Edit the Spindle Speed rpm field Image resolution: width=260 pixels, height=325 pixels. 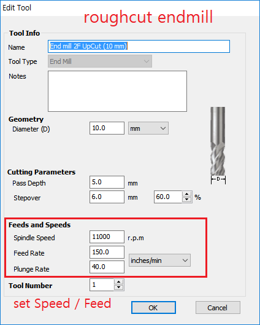107,237
